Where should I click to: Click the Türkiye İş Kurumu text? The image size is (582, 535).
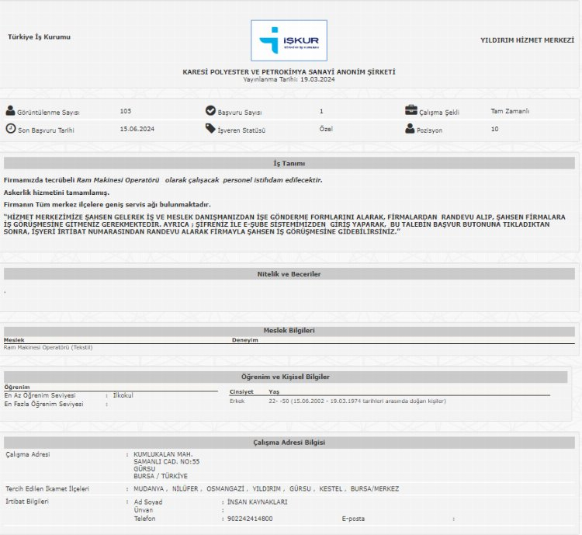click(39, 36)
